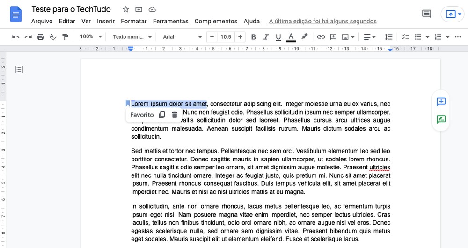Click the move to folder icon
This screenshot has width=468, height=248.
[139, 9]
